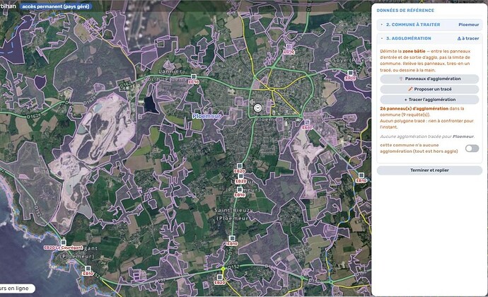Click the 'Tracer l'agglomération' button
The height and width of the screenshot is (297, 488).
[429, 100]
